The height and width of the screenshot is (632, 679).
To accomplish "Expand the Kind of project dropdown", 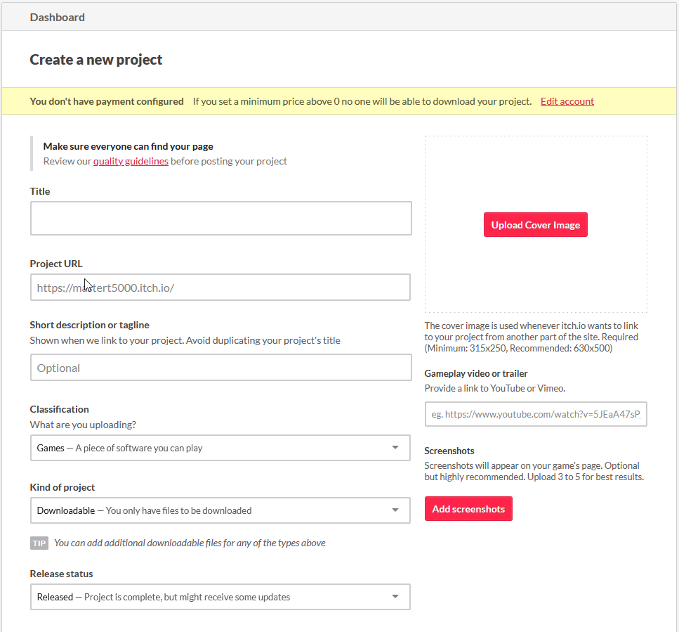I will pyautogui.click(x=220, y=510).
